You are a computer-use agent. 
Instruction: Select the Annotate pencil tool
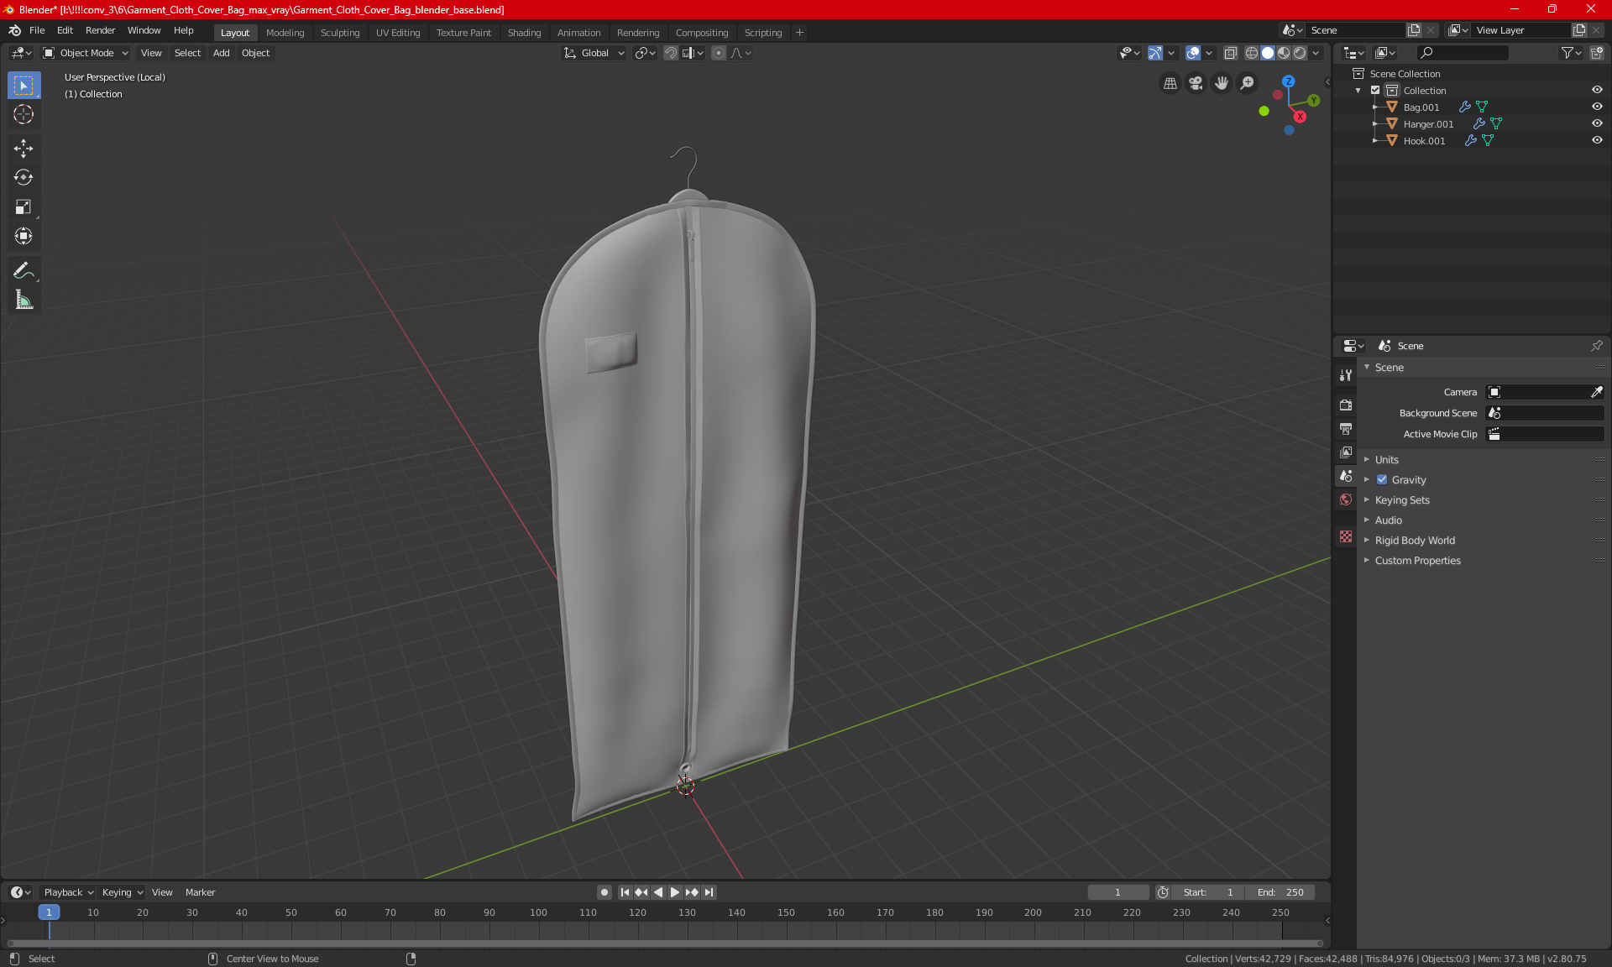24,270
